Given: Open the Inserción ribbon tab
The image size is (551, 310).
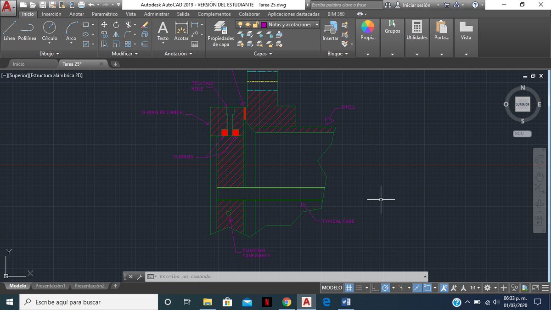Looking at the screenshot, I should pos(51,14).
